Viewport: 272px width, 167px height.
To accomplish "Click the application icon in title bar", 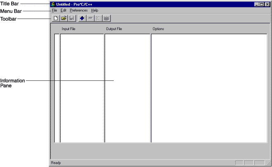I will click(x=53, y=4).
